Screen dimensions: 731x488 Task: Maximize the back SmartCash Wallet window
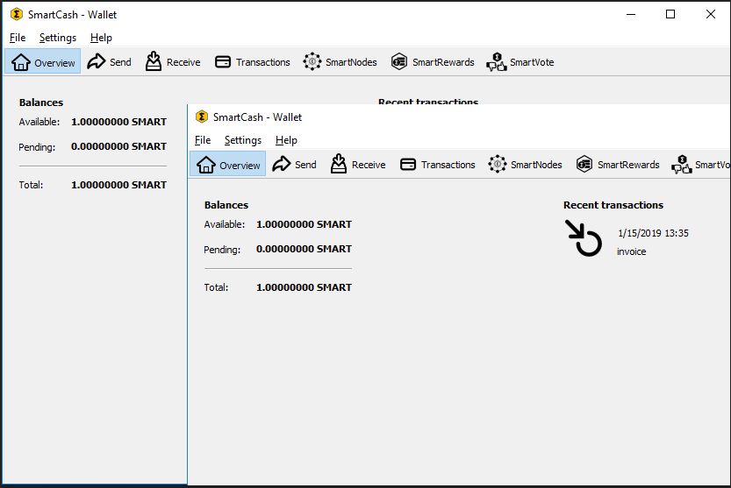tap(670, 14)
